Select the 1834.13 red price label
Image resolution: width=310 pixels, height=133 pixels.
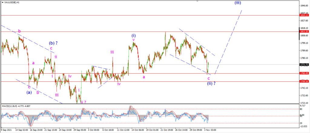pos(304,15)
